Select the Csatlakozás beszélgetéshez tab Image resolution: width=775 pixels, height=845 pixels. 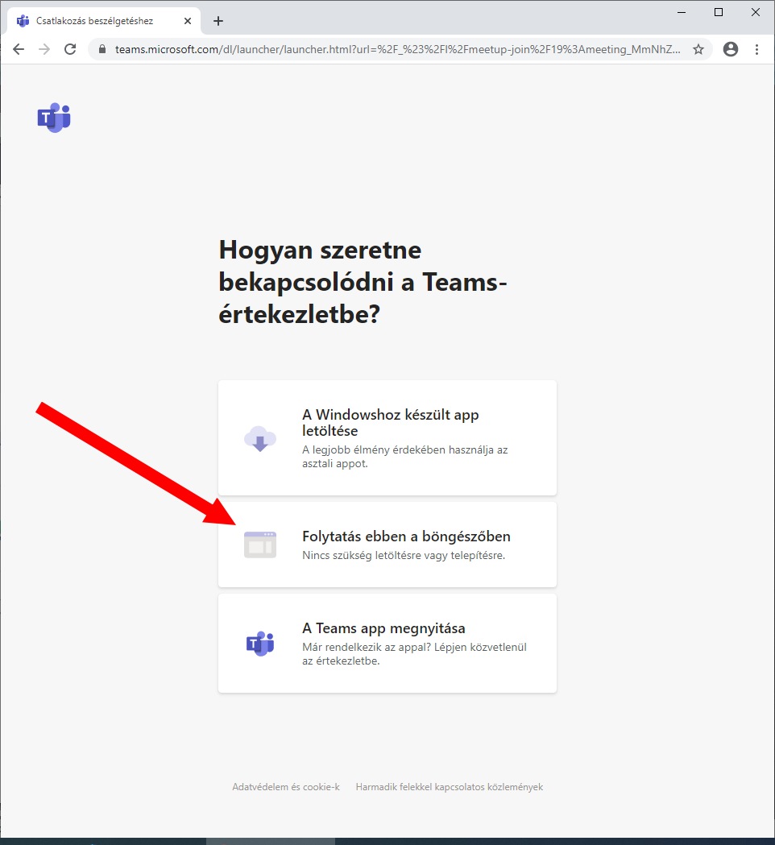click(104, 21)
